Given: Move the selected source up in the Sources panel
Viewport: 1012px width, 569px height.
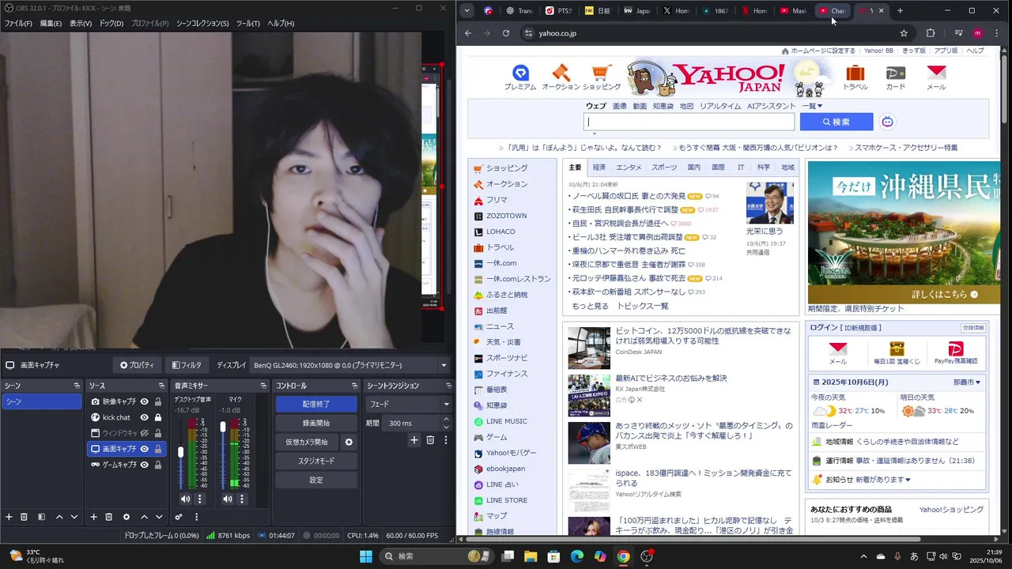Looking at the screenshot, I should [144, 517].
